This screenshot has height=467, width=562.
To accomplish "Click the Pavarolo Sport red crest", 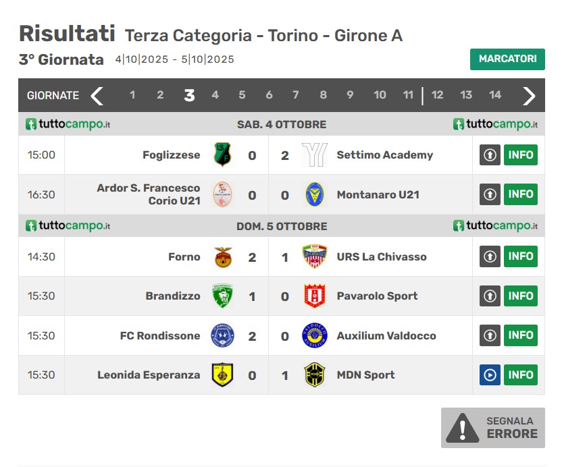I will 314,296.
